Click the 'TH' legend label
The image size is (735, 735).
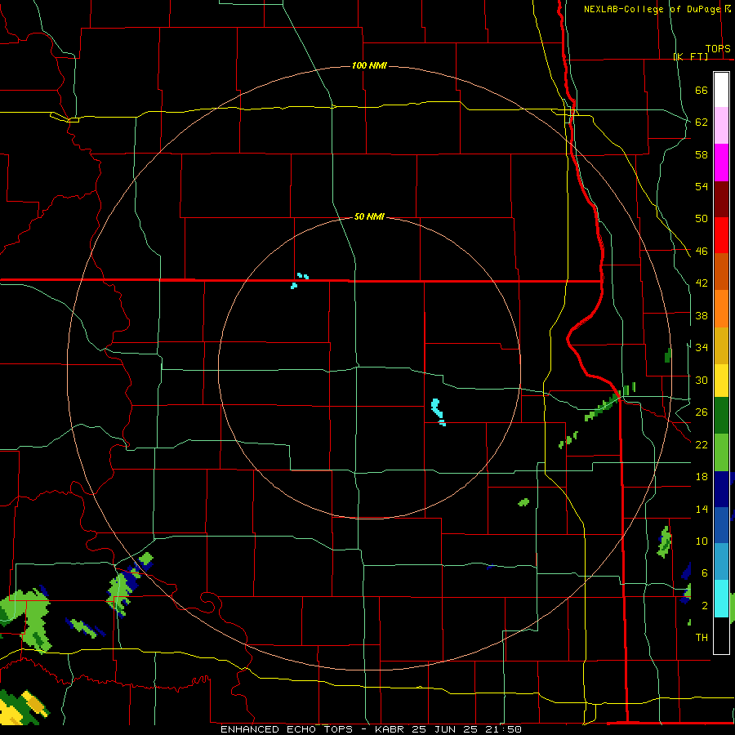(702, 638)
